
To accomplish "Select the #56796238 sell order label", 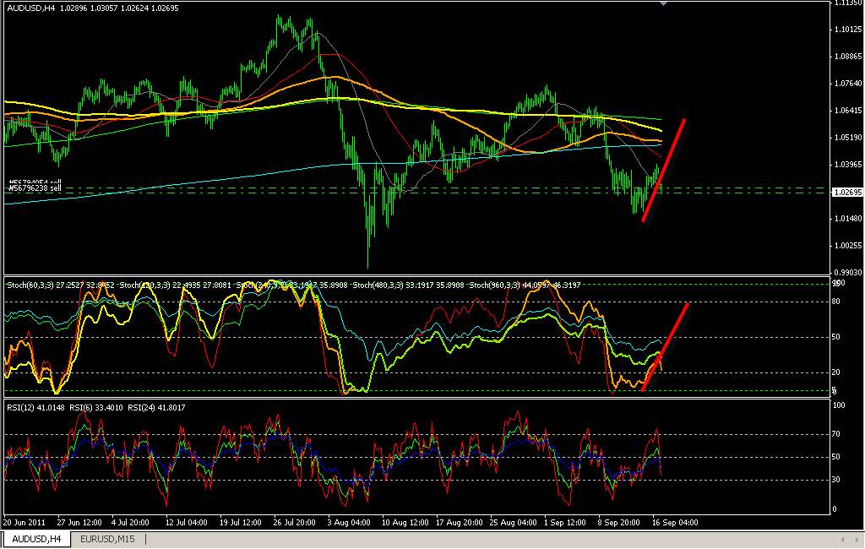I will pos(35,188).
